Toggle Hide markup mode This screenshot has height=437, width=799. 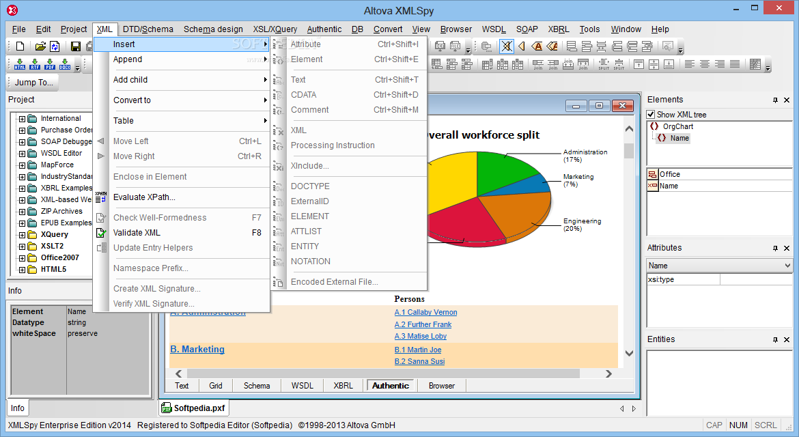507,46
